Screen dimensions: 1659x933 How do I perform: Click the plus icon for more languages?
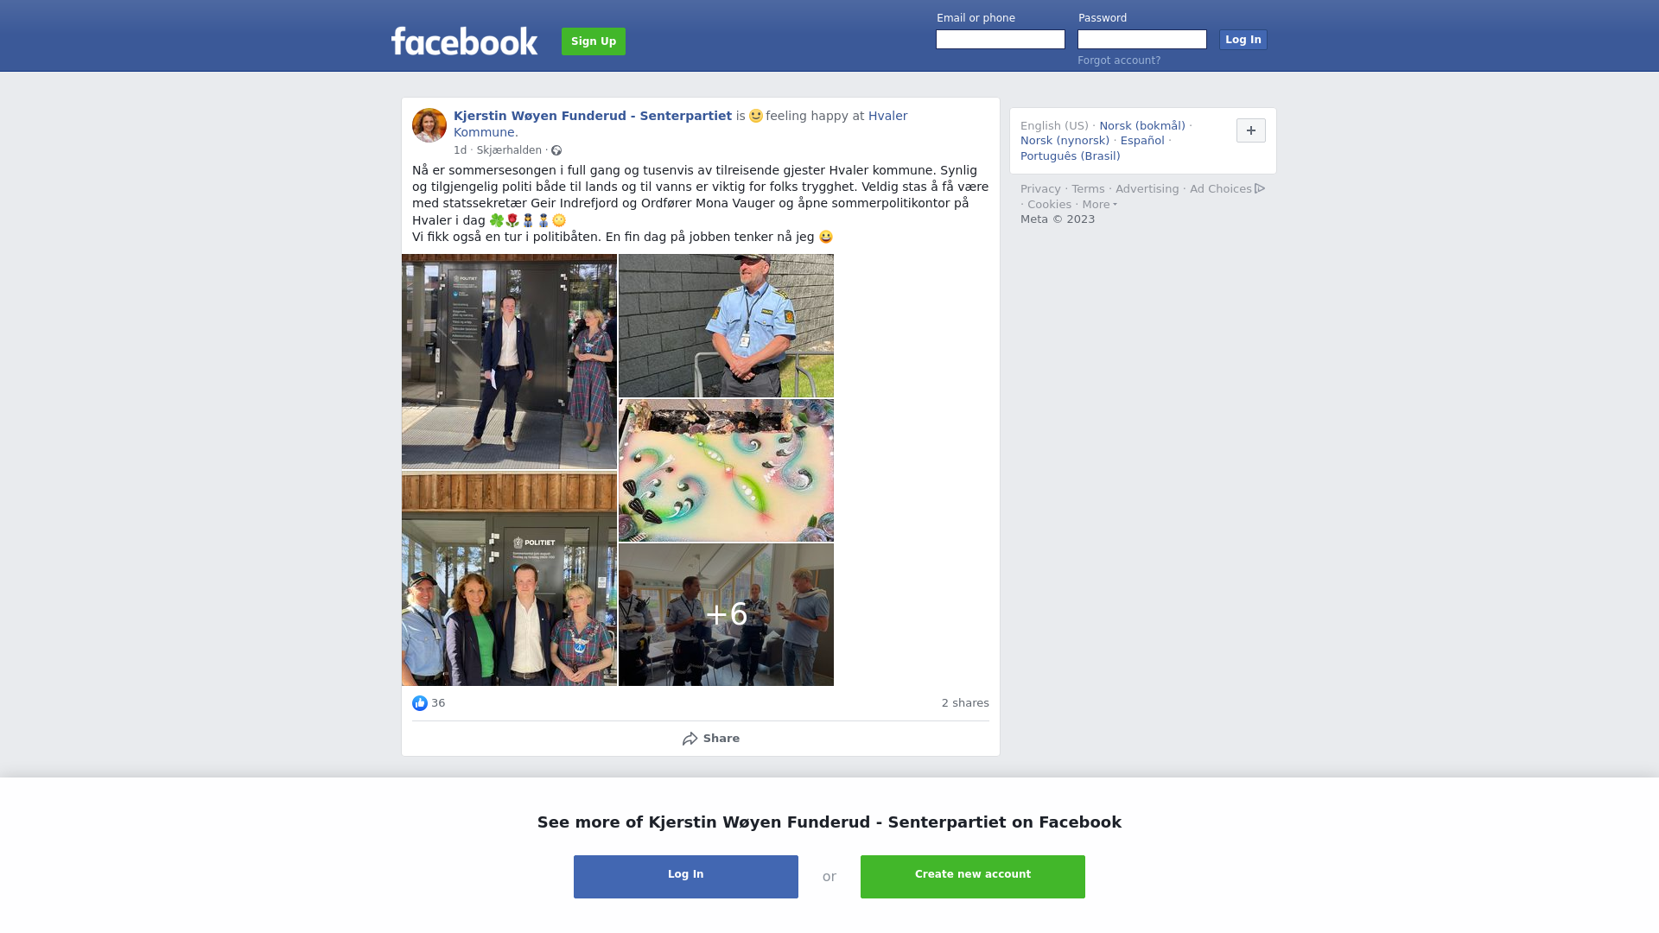coord(1251,130)
